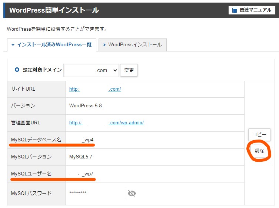Image resolution: width=279 pixels, height=208 pixels.
Task: Click the WordPress簡単インストール heading
Action: pos(54,10)
